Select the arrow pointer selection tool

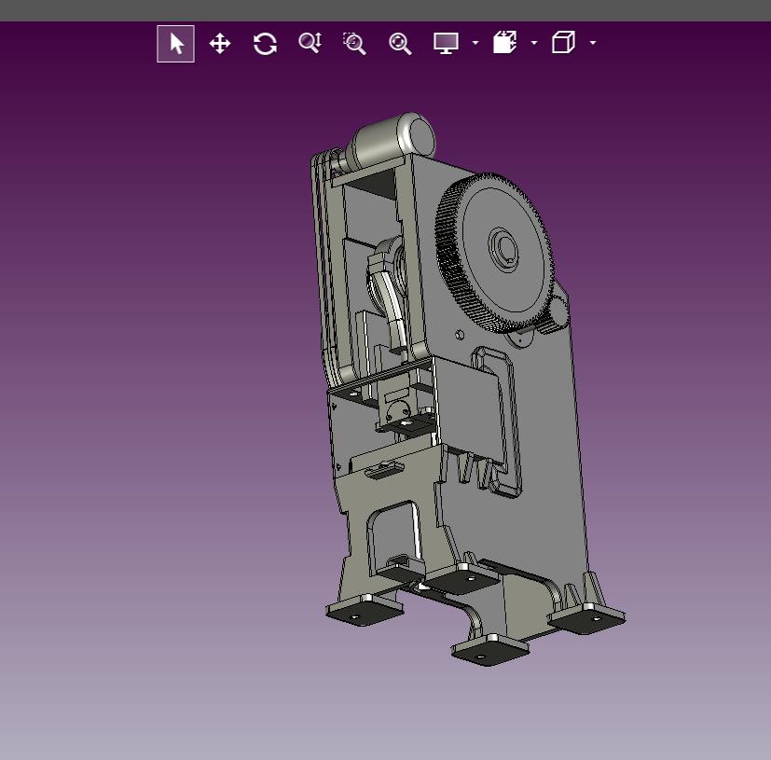(x=175, y=44)
